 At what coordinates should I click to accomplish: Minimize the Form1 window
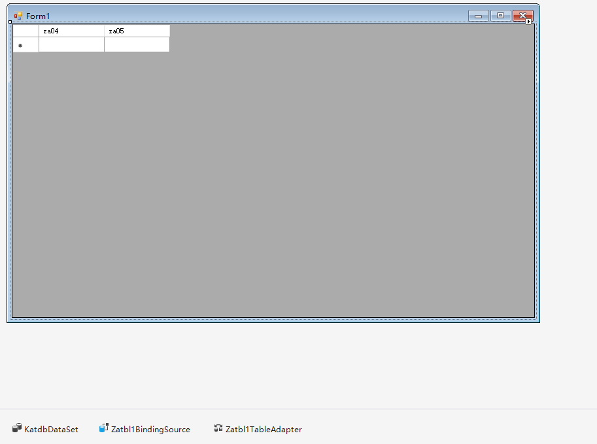click(x=478, y=16)
